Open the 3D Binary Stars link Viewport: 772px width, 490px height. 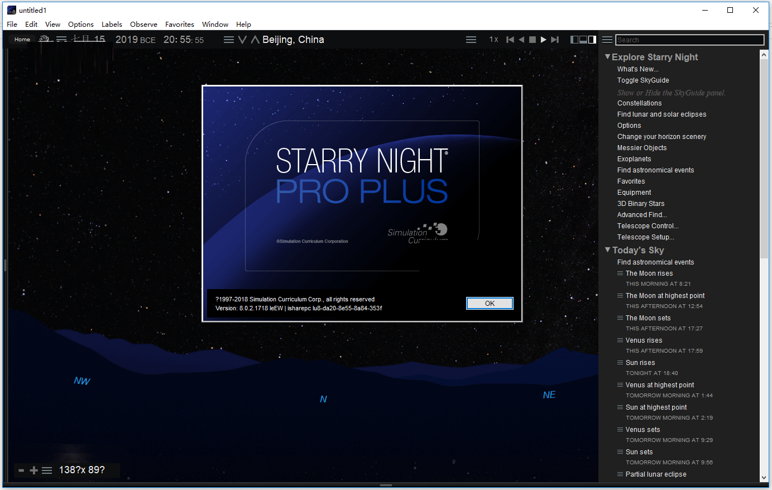[x=641, y=204]
